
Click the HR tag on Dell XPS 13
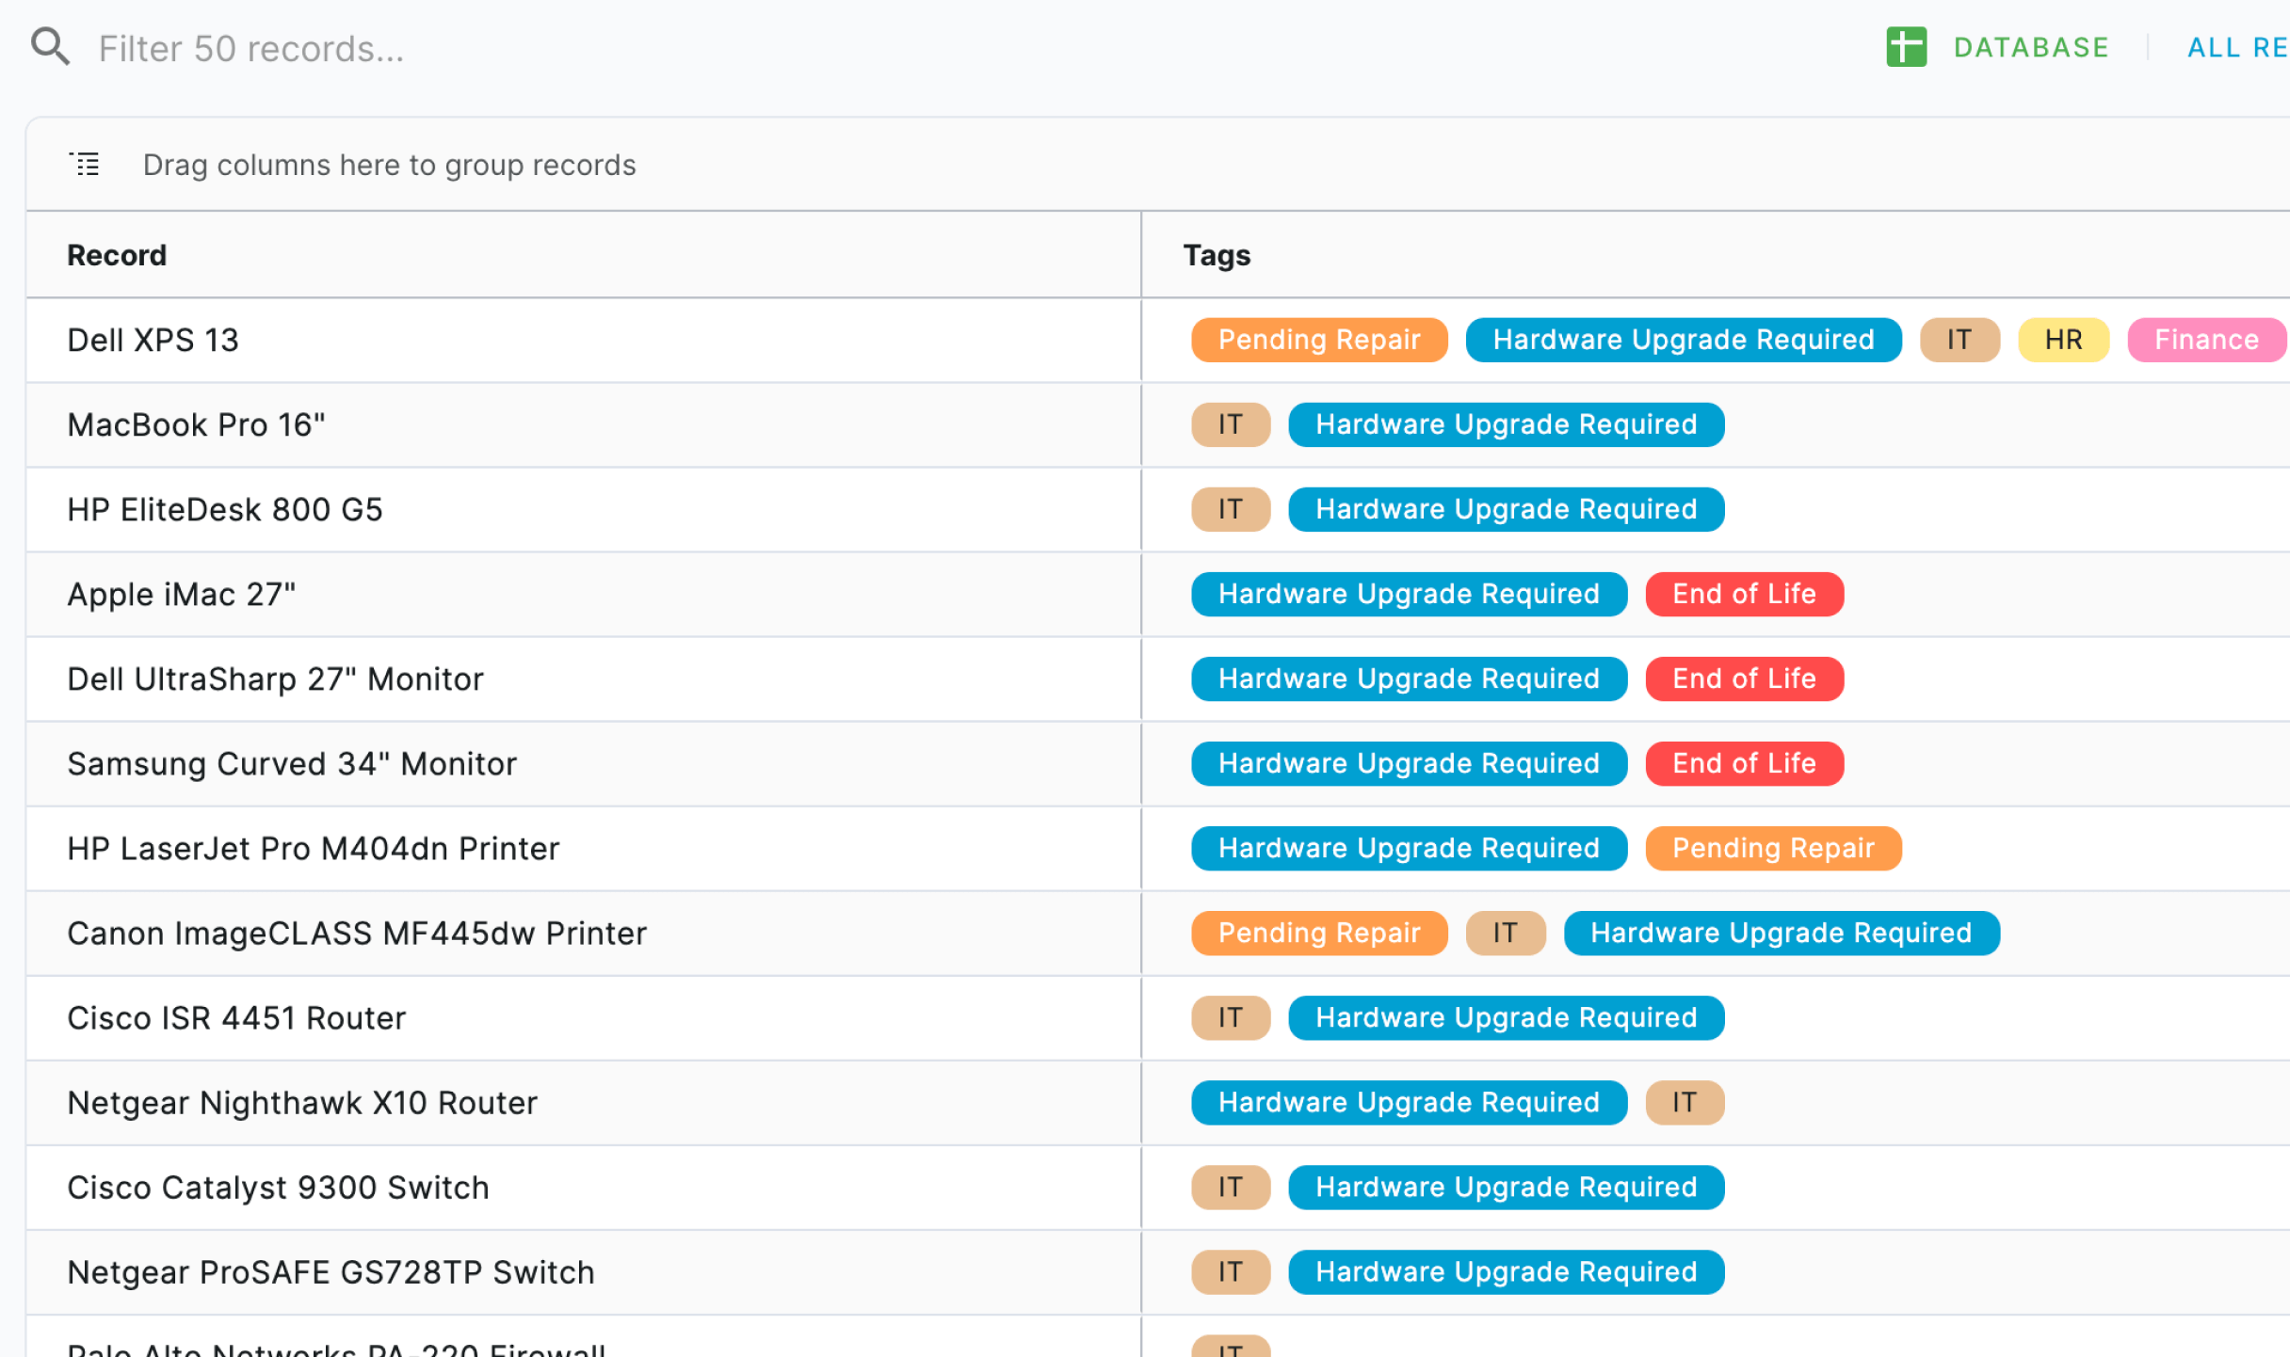pyautogui.click(x=2063, y=340)
